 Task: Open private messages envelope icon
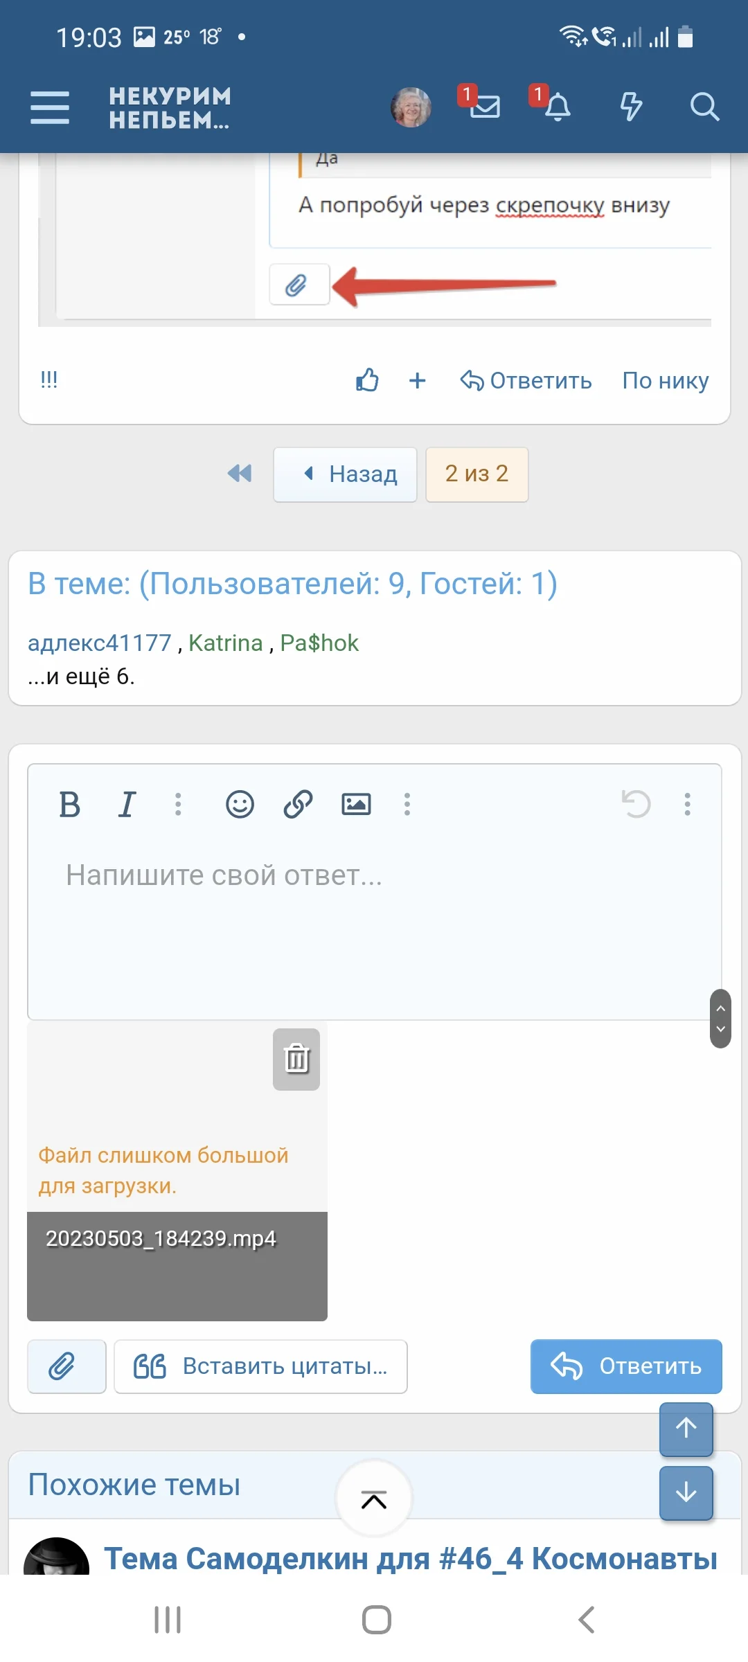[x=485, y=106]
